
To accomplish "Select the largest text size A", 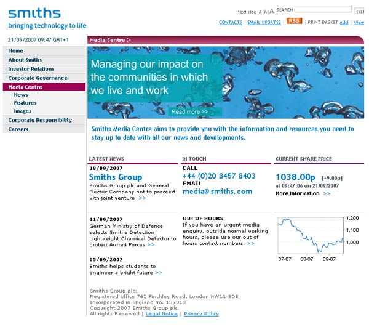I will pyautogui.click(x=271, y=11).
